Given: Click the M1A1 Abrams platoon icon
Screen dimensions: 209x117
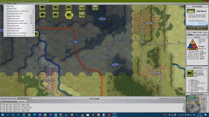Looking at the screenshot, I should (x=190, y=73).
